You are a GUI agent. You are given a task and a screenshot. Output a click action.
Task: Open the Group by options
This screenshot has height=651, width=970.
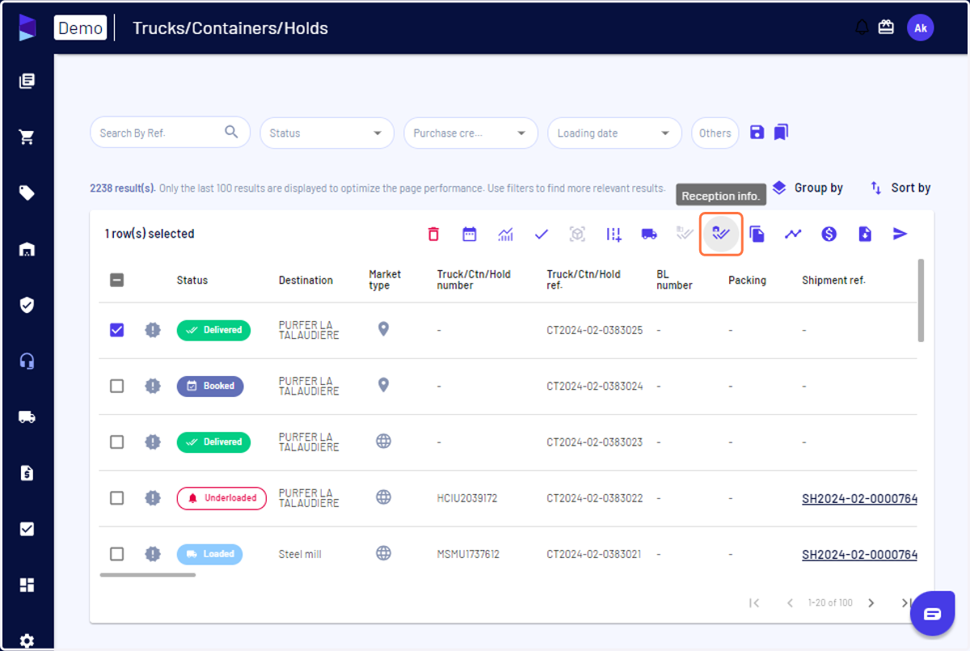pos(807,188)
